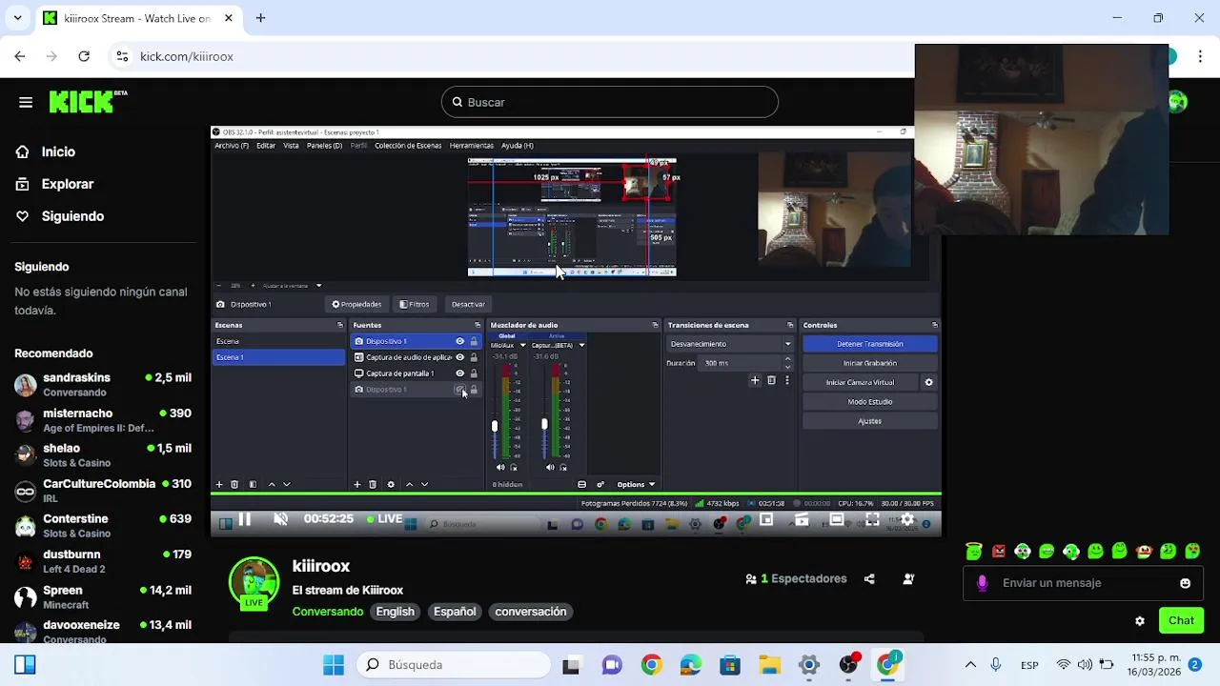Show the greyed-out Dispositivo 1 source
This screenshot has height=686, width=1220.
[x=459, y=390]
